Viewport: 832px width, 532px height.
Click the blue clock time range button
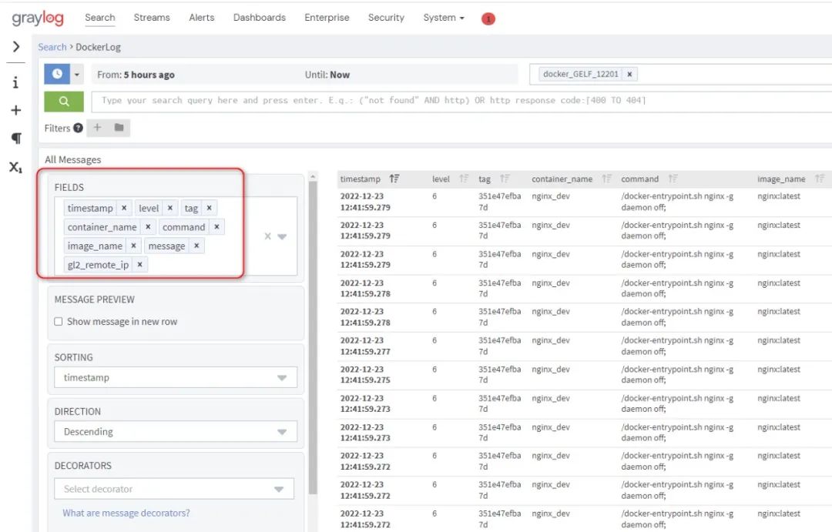tap(57, 74)
